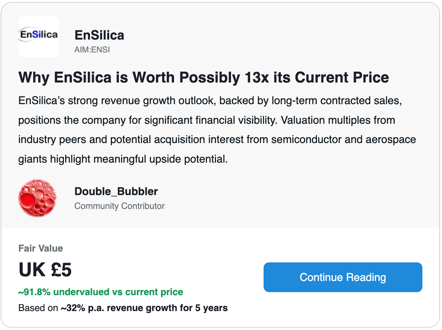This screenshot has height=330, width=442.
Task: Click the green '~91.8%' percentage figure
Action: click(x=34, y=292)
